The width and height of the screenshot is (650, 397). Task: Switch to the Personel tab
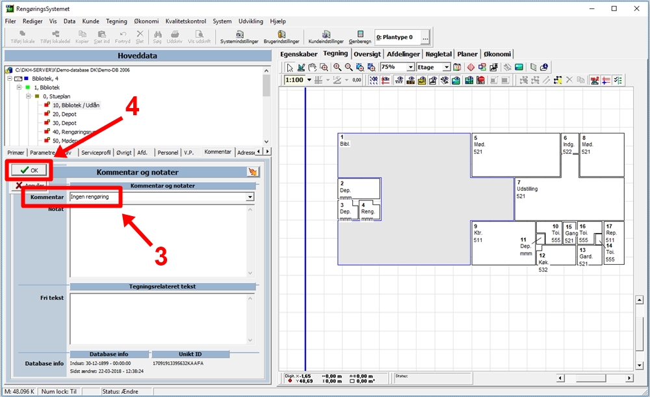pos(168,152)
